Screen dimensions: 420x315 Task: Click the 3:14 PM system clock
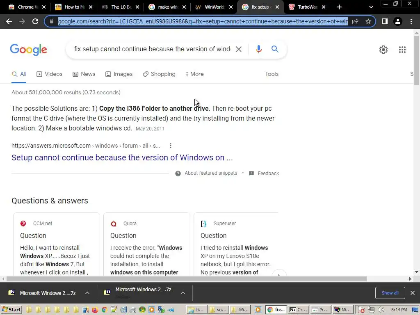[x=399, y=310]
